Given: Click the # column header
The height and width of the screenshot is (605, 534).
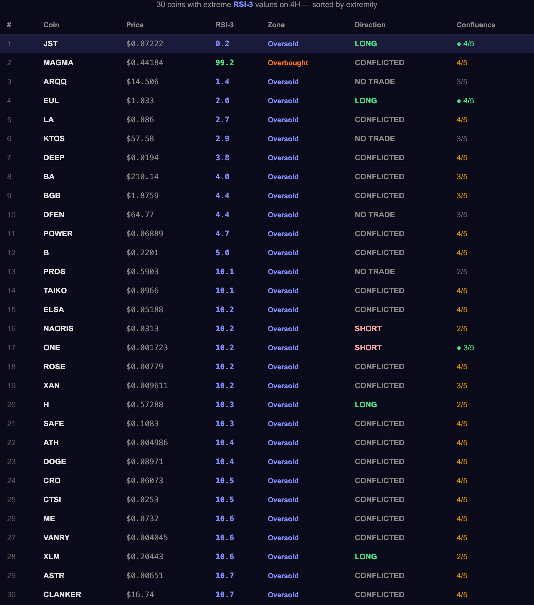Looking at the screenshot, I should click(9, 25).
